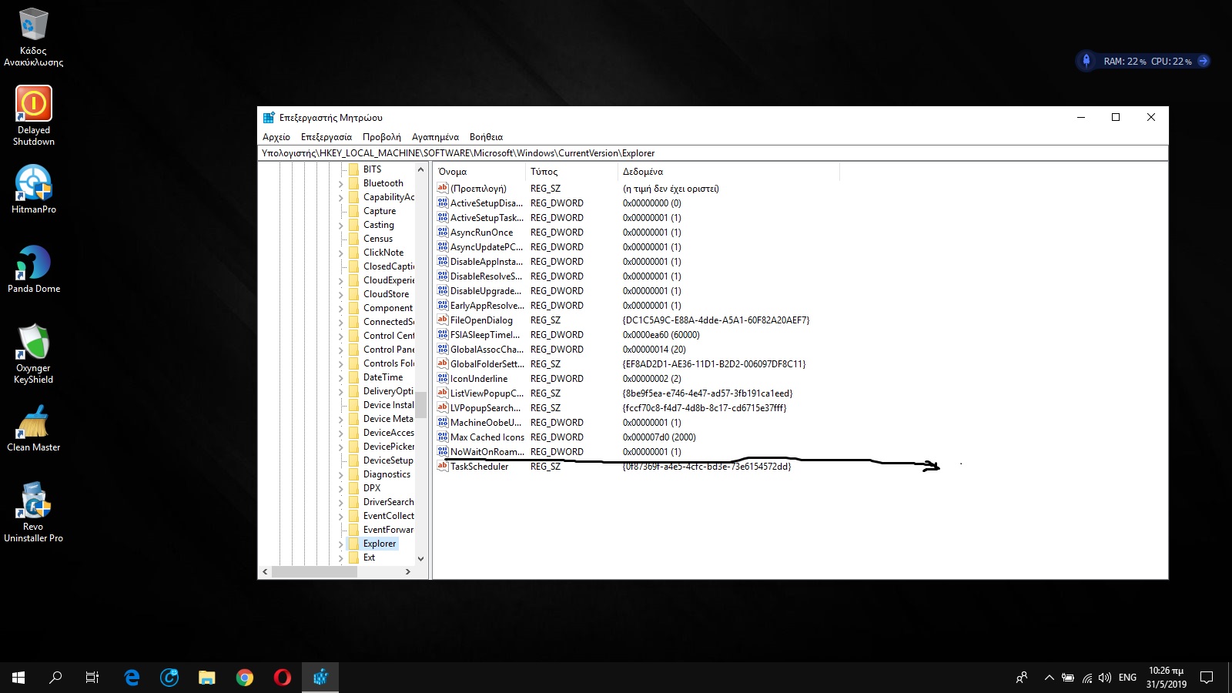Open HitmanPro desktop shortcut

click(x=33, y=189)
